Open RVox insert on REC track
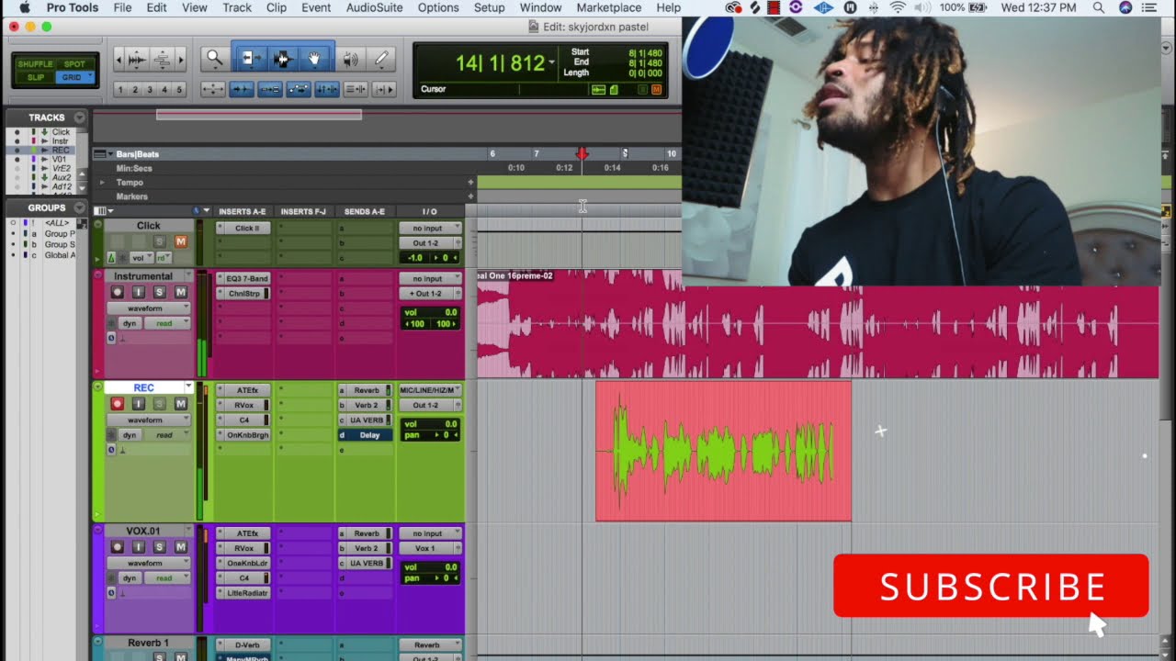1176x661 pixels. [x=243, y=405]
